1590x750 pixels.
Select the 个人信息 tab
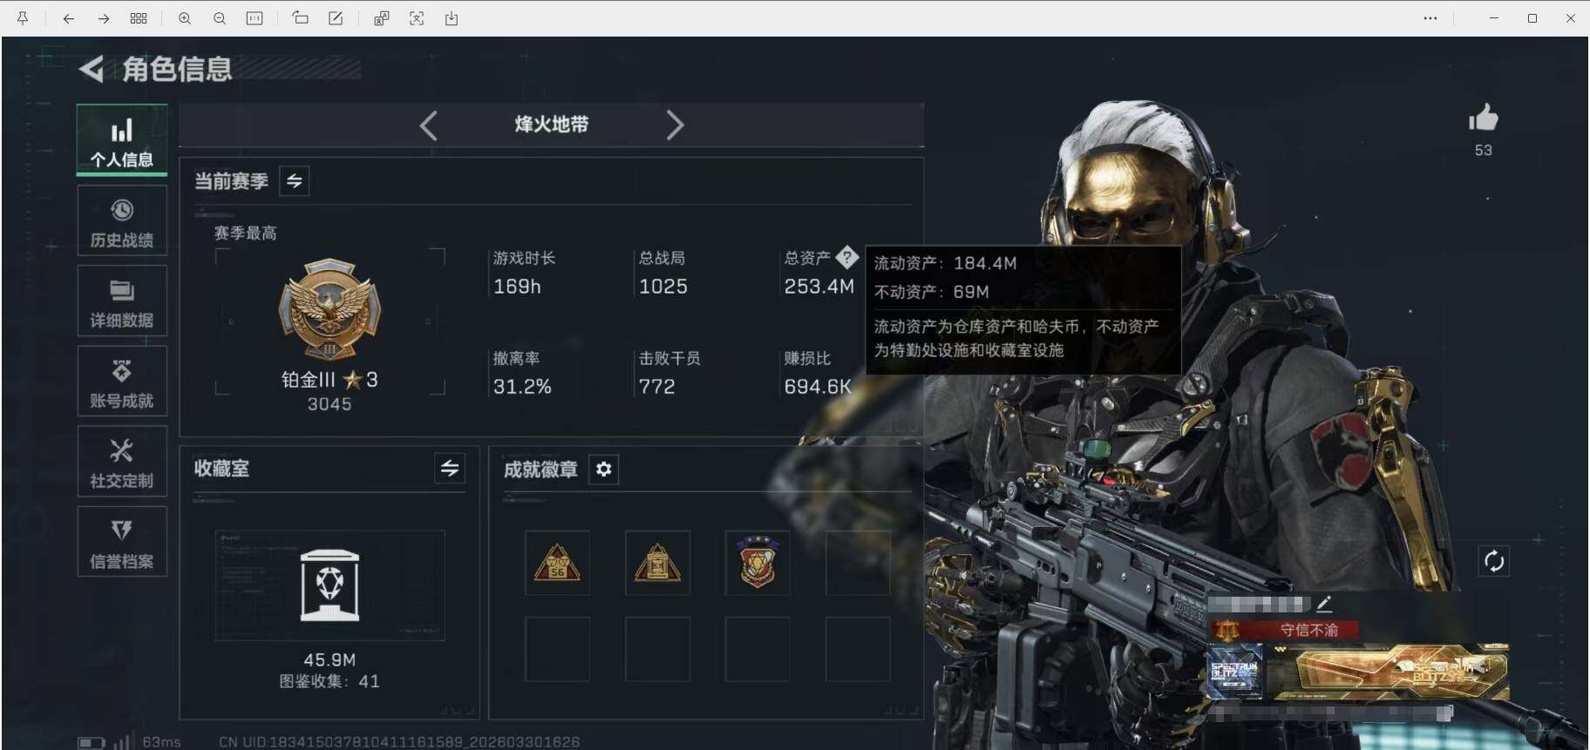pyautogui.click(x=122, y=140)
